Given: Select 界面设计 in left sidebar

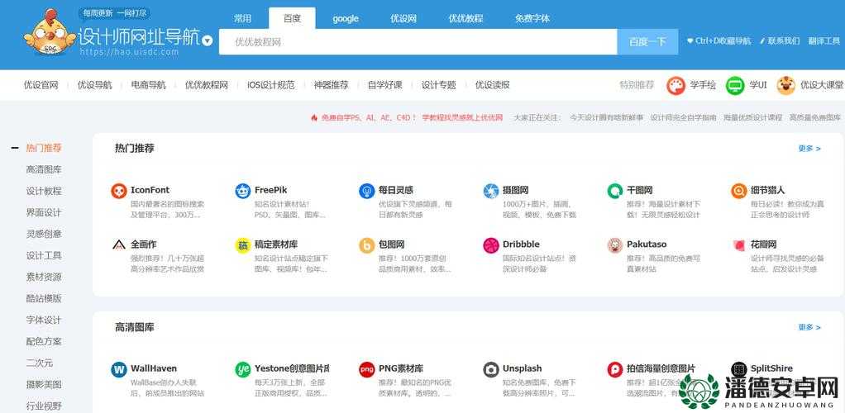Looking at the screenshot, I should pos(44,212).
